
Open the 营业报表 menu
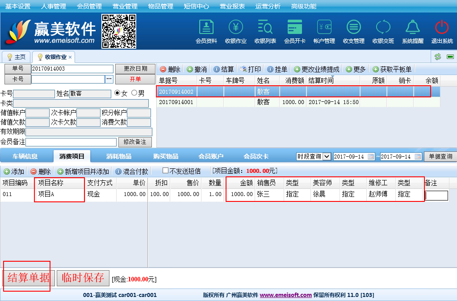232,6
